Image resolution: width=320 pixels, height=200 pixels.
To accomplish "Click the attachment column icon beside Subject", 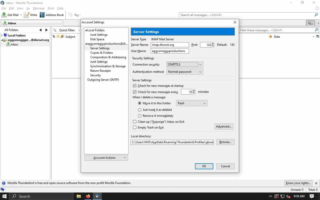I will [x=62, y=36].
